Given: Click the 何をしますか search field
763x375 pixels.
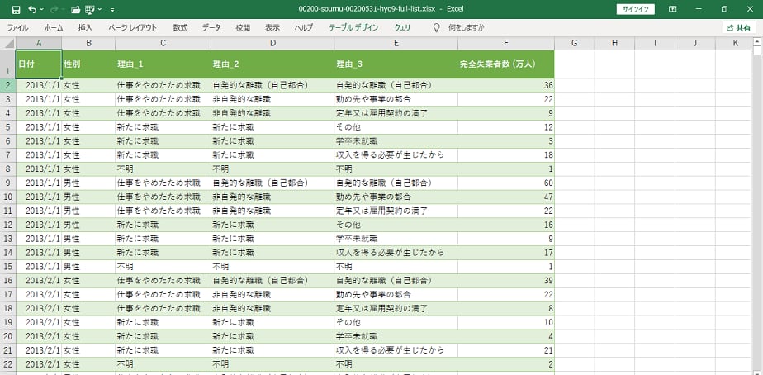Looking at the screenshot, I should [467, 28].
